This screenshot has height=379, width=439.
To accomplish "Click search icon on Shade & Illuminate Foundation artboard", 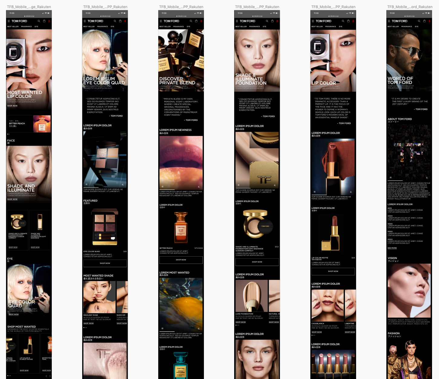I will pyautogui.click(x=267, y=21).
